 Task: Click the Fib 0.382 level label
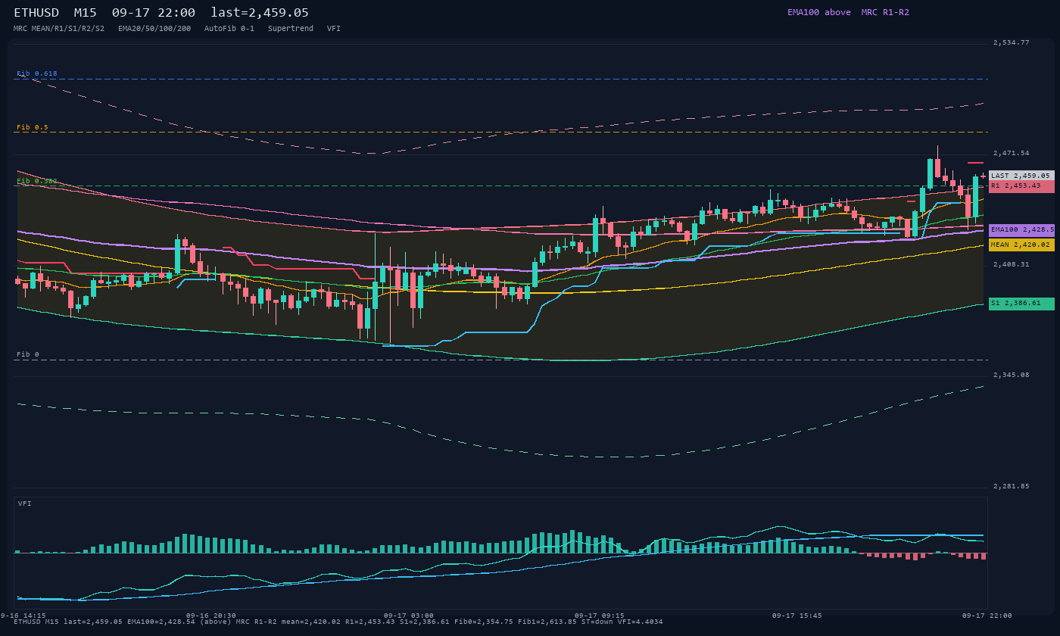click(x=37, y=181)
